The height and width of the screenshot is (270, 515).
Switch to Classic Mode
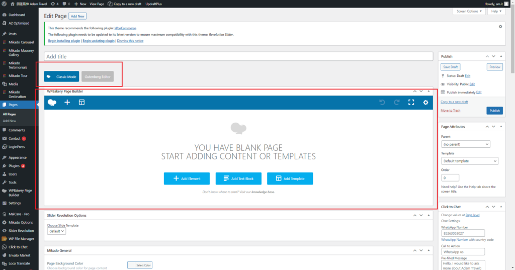tap(61, 76)
